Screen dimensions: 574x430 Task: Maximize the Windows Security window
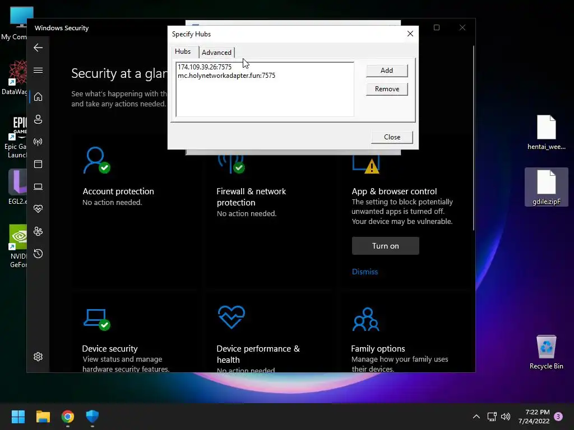[436, 27]
